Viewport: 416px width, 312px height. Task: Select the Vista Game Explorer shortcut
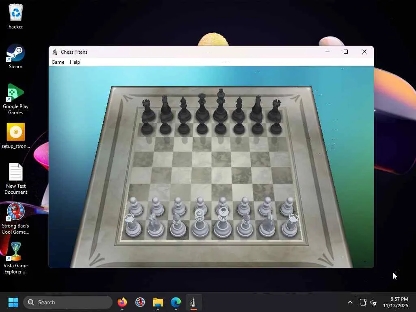pos(16,258)
